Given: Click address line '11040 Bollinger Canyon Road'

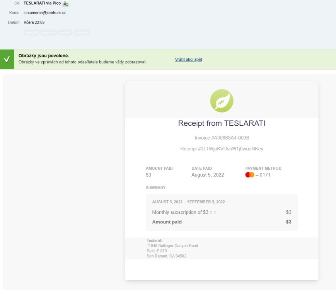Looking at the screenshot, I should (172, 246).
